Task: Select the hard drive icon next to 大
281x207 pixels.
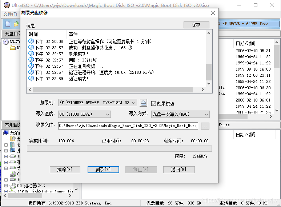Action: coord(13,168)
